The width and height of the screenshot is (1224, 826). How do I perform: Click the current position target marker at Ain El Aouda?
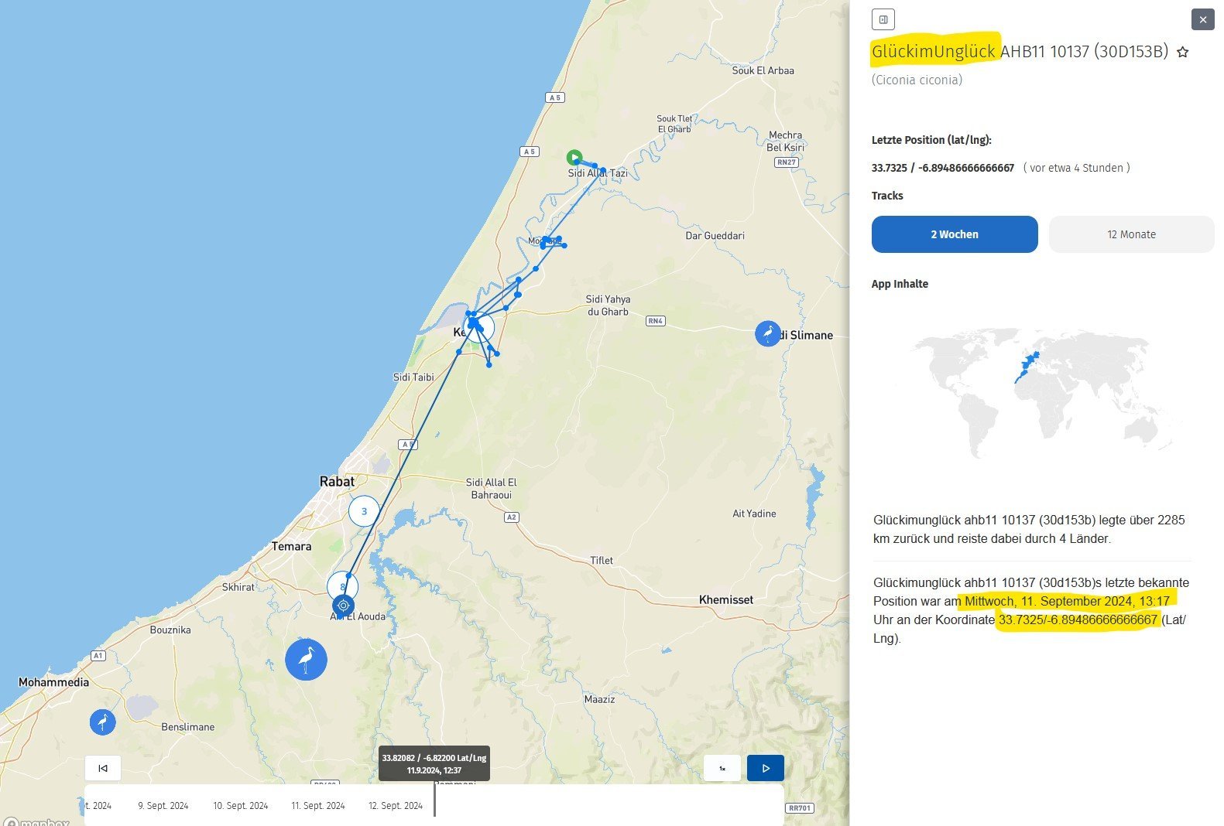(343, 606)
